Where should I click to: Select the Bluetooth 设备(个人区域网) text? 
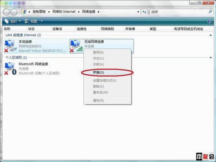(39, 73)
